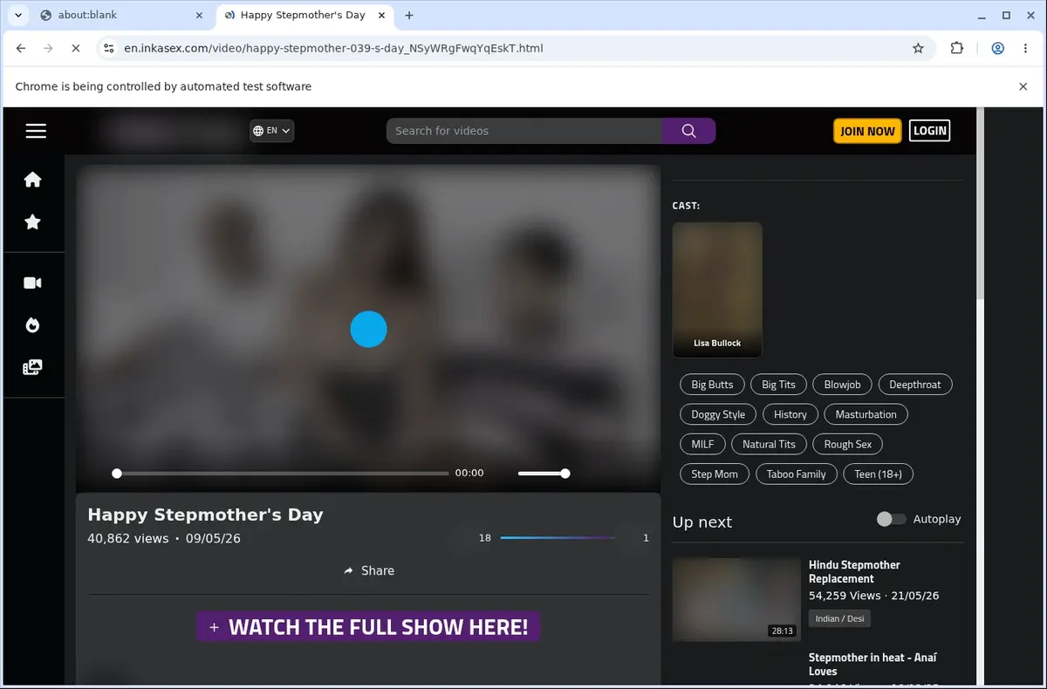Select the Masturbation tag
The height and width of the screenshot is (689, 1047).
pos(866,414)
